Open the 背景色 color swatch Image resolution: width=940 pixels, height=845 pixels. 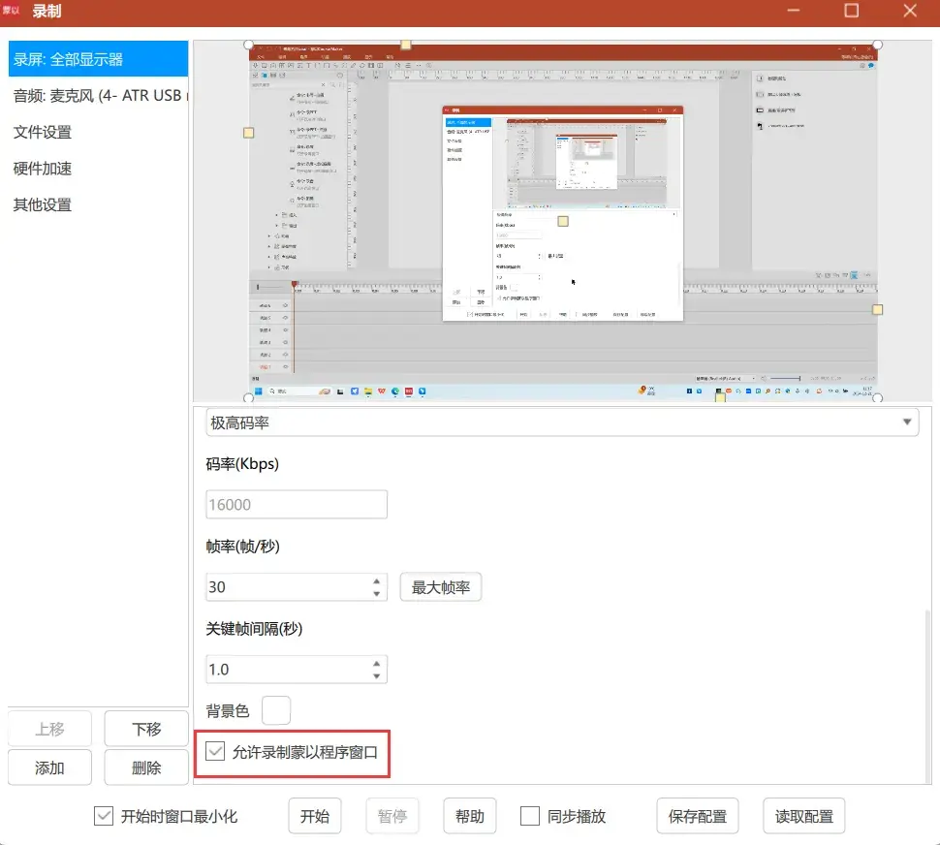coord(276,710)
